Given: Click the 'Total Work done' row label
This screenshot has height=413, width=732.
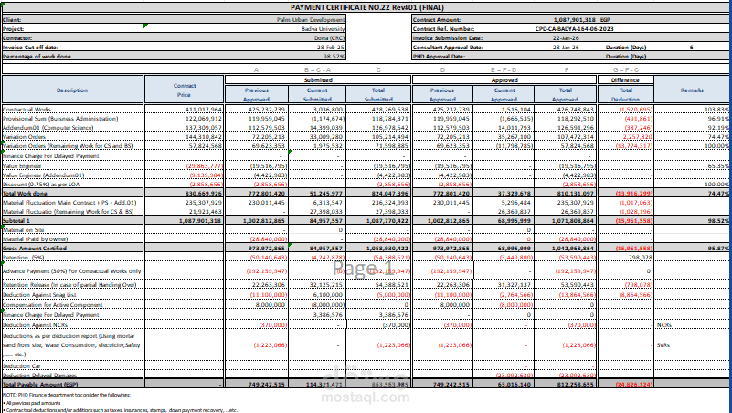Looking at the screenshot, I should 26,193.
